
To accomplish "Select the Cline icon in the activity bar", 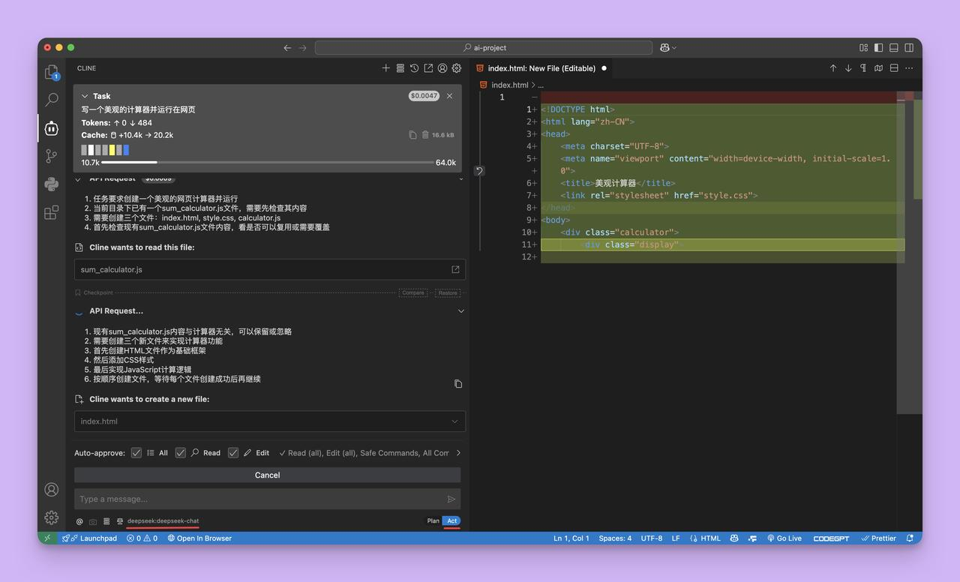I will pos(51,128).
